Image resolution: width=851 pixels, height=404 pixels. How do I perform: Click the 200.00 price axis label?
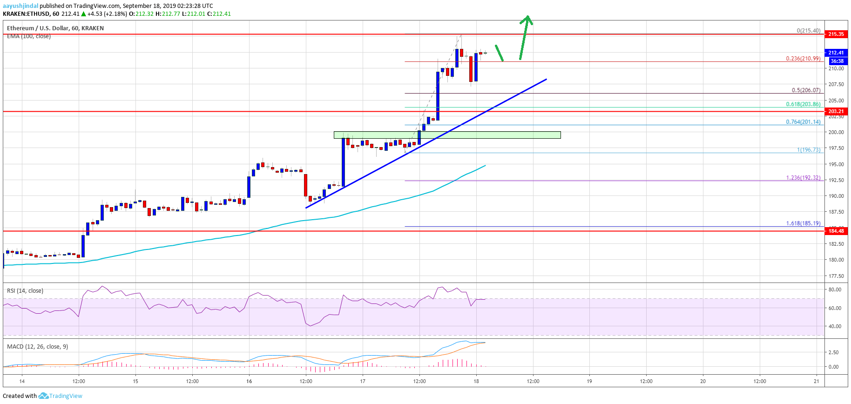point(836,132)
